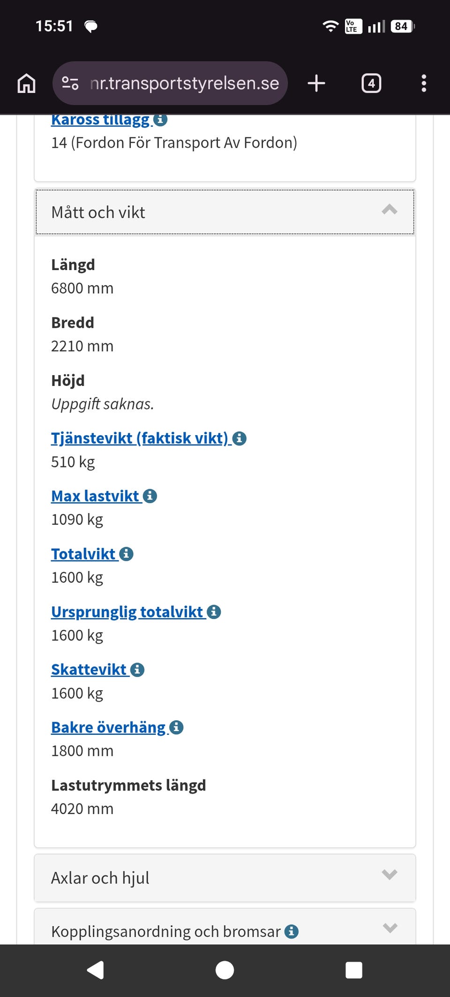Tap the site settings icon in address bar
Image resolution: width=450 pixels, height=997 pixels.
[70, 83]
